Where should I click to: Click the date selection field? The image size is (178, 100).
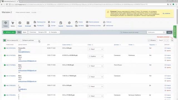tap(156, 32)
